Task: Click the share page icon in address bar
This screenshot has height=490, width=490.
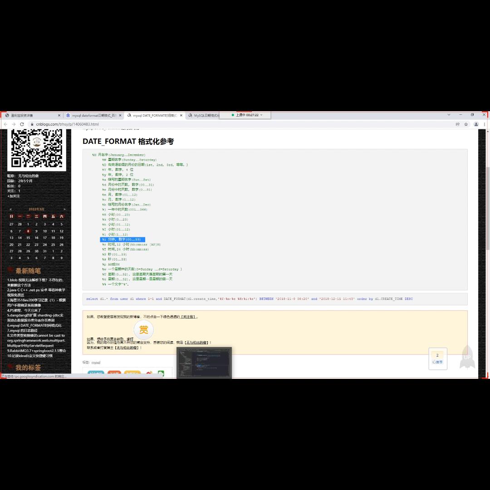Action: pyautogui.click(x=457, y=124)
